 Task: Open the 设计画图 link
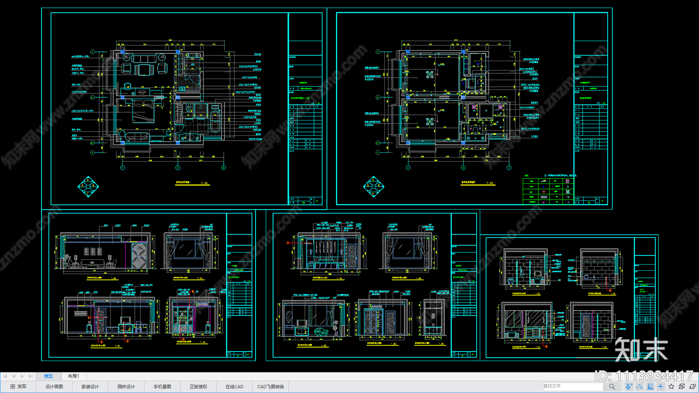click(x=54, y=386)
